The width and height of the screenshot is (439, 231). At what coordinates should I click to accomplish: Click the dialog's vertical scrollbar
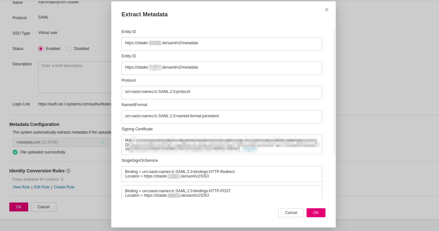tap(334, 90)
